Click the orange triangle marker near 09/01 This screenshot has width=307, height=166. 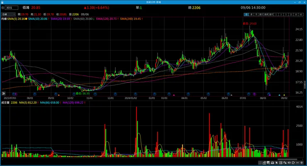59,95
